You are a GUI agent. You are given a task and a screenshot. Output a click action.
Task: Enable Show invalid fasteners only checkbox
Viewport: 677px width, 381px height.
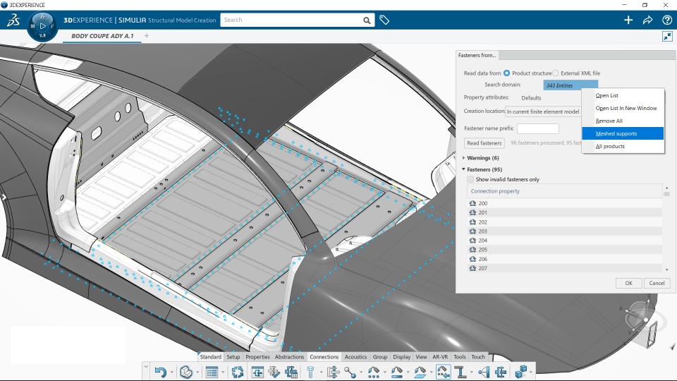click(470, 179)
